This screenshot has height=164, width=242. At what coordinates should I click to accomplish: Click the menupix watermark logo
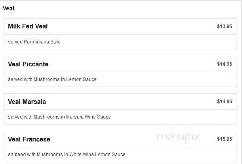coord(178,138)
